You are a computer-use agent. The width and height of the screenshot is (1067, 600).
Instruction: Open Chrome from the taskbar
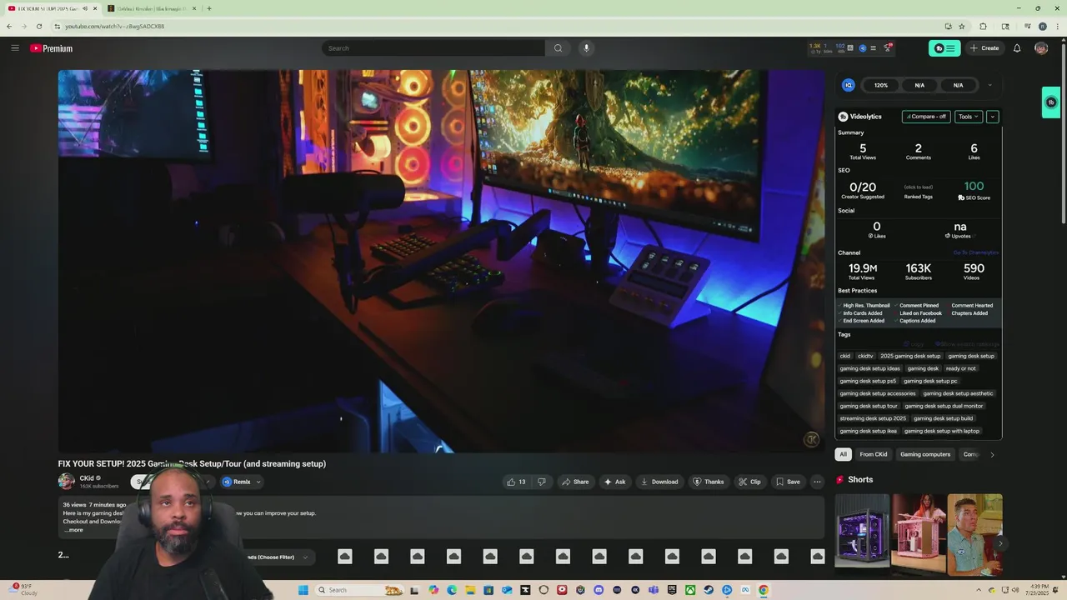[x=764, y=590]
